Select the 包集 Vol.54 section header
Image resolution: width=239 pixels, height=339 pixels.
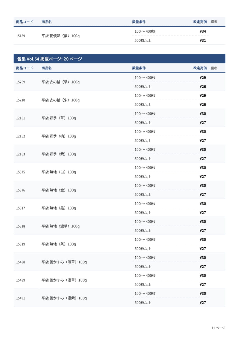tap(119, 59)
